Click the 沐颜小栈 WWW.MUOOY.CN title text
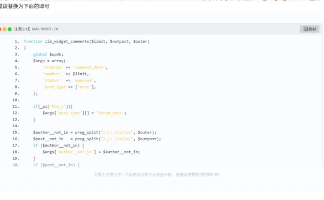The height and width of the screenshot is (200, 324). 36,29
